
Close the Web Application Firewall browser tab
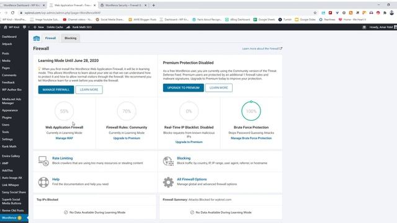coord(95,5)
